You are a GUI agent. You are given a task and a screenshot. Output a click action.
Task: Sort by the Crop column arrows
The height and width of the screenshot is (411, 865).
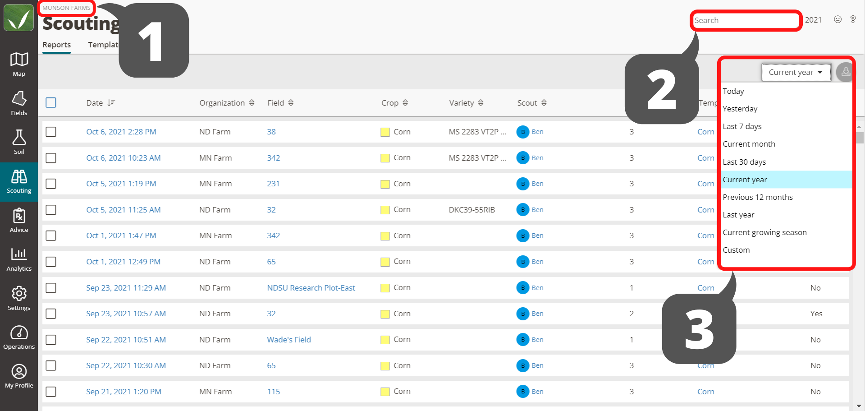405,103
